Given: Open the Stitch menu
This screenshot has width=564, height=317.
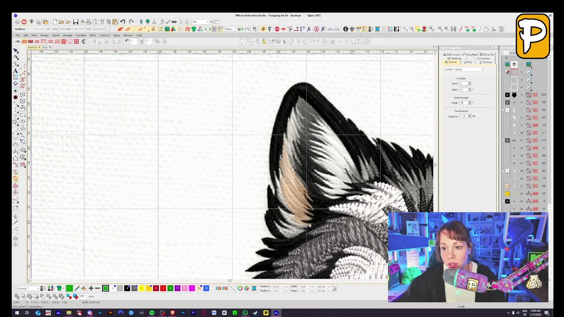Looking at the screenshot, I should click(93, 35).
